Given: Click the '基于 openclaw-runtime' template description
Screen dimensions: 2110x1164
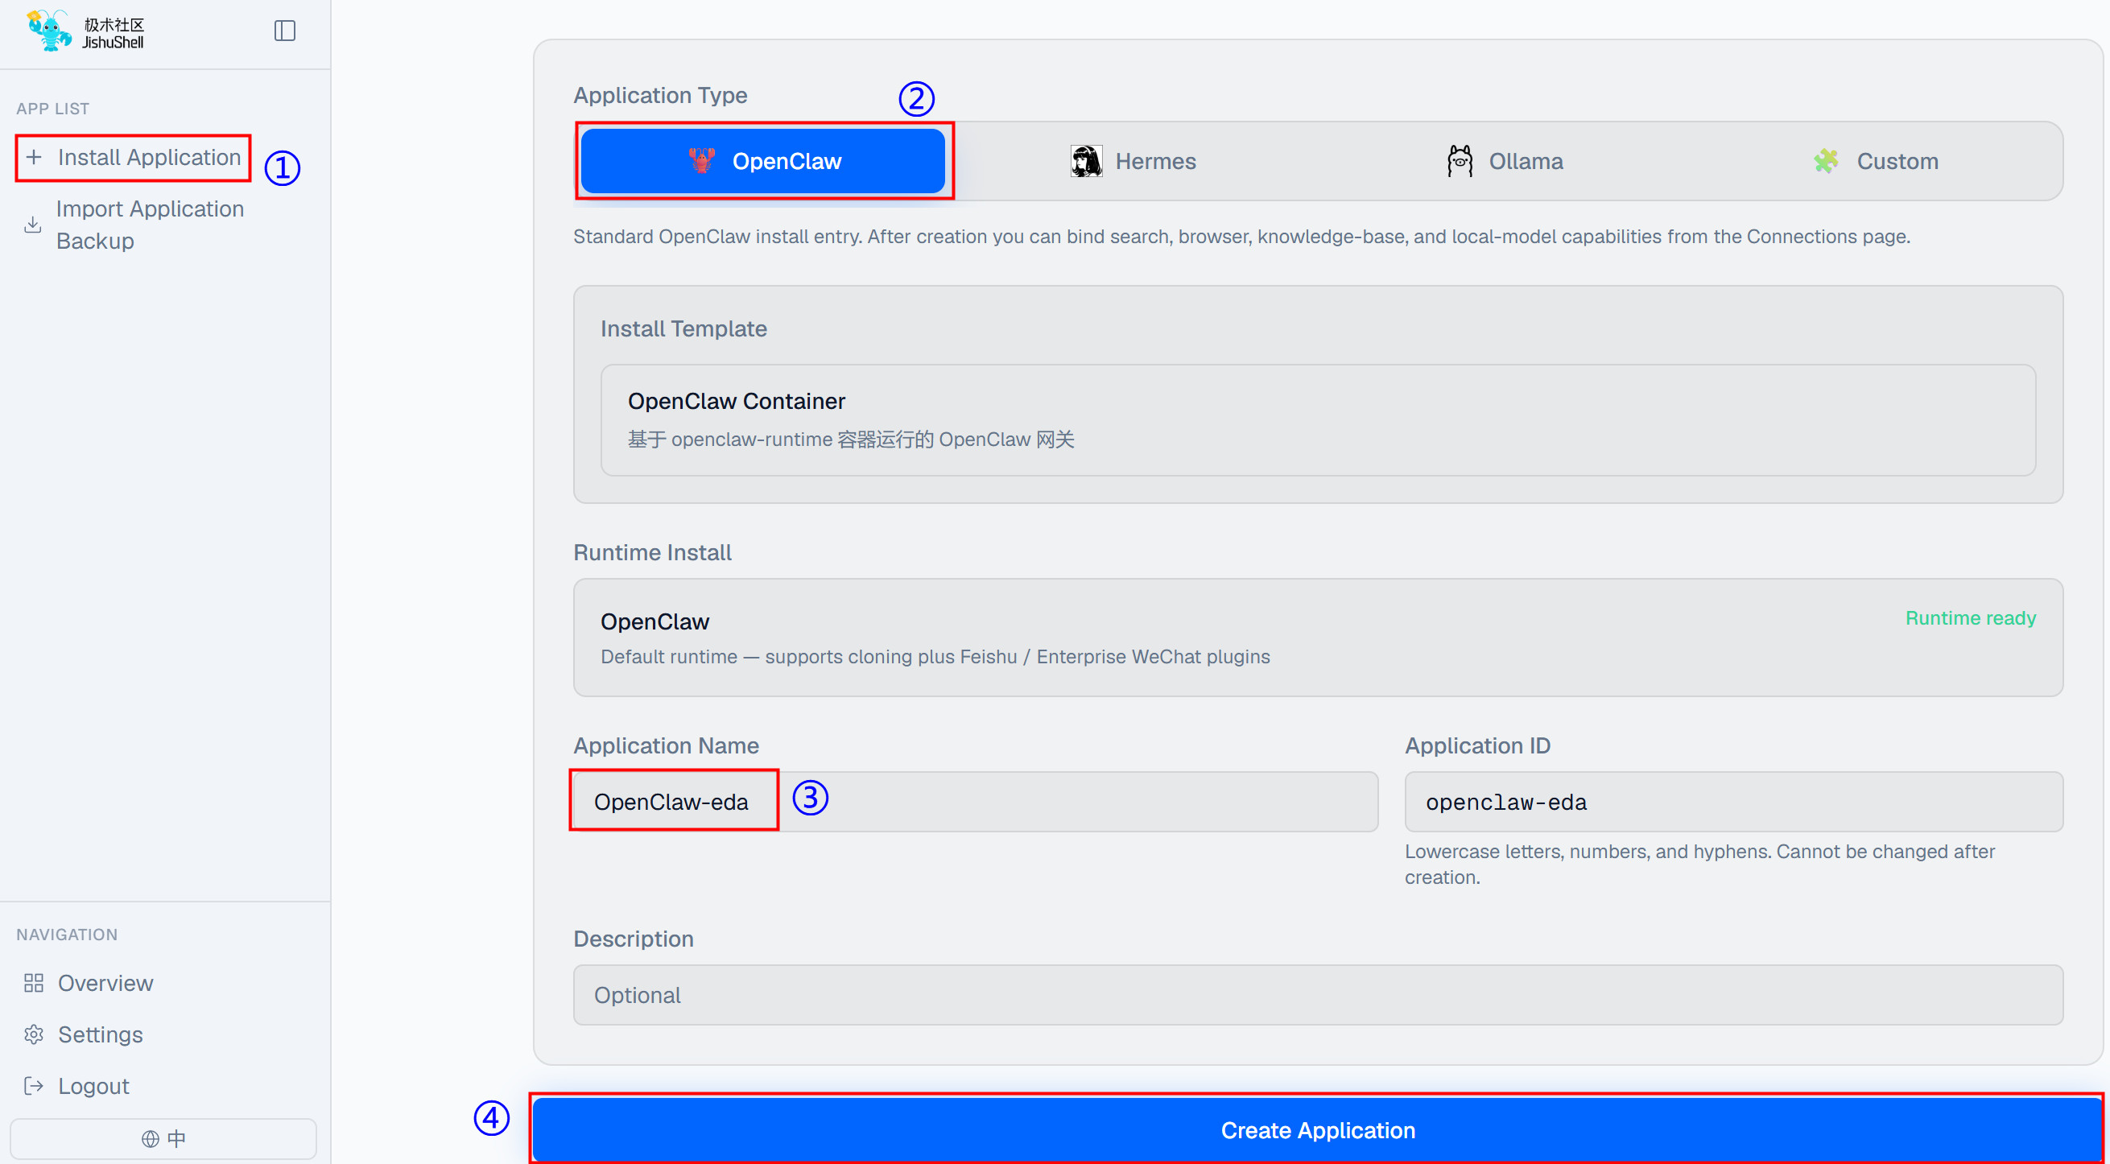Looking at the screenshot, I should (851, 440).
